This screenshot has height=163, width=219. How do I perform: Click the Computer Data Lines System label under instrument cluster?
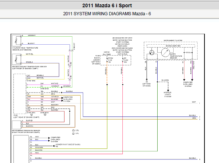coord(188,84)
